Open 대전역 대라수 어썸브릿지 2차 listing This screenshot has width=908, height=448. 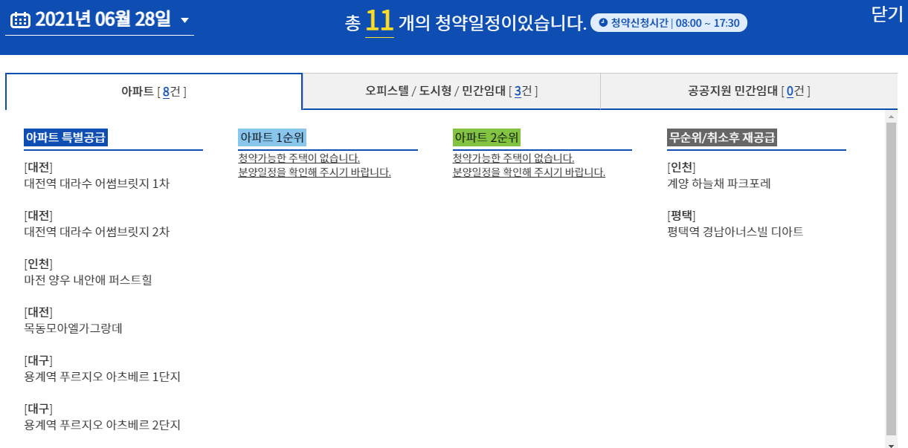[x=97, y=232]
